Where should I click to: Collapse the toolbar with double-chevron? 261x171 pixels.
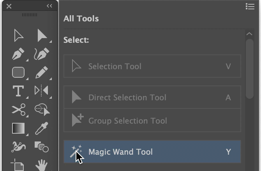pos(49,6)
